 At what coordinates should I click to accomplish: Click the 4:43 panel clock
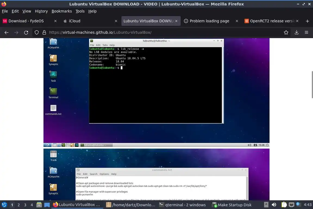click(307, 205)
